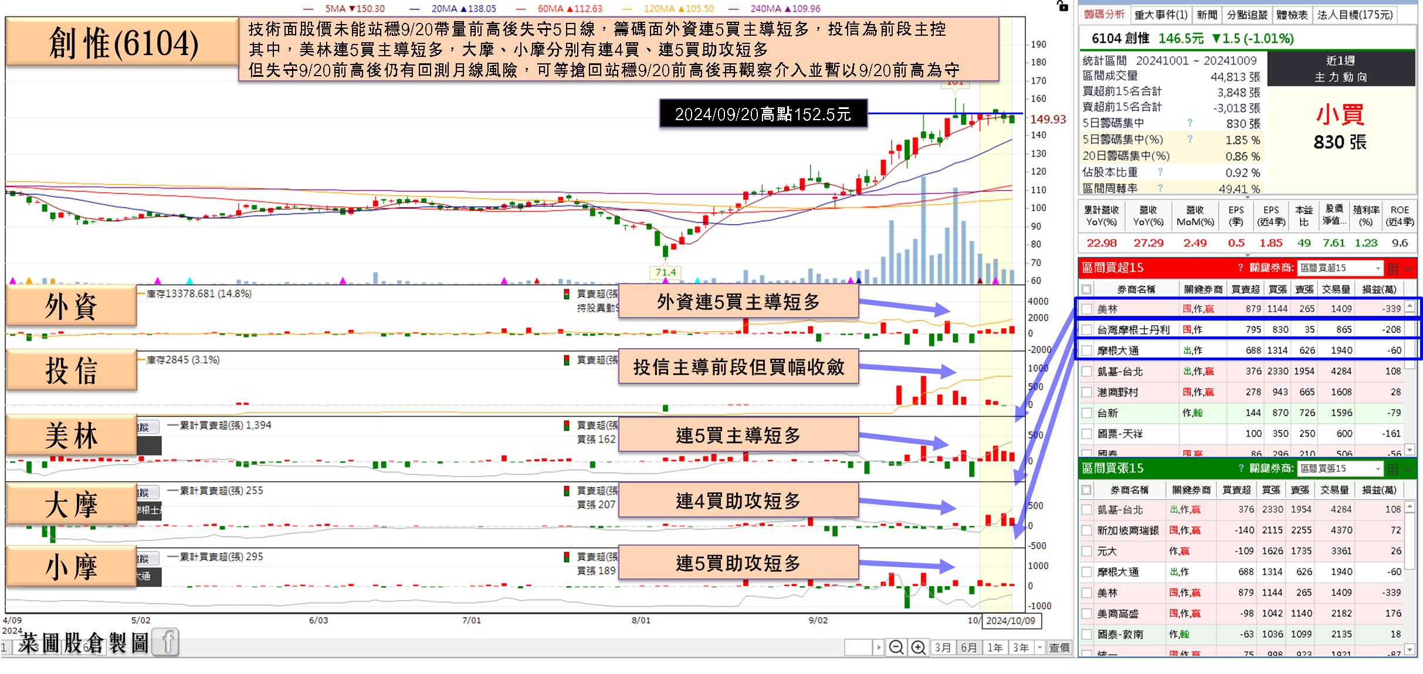Sort by the 交易量 column in 區間買張15
1423x674 pixels.
[x=1334, y=490]
